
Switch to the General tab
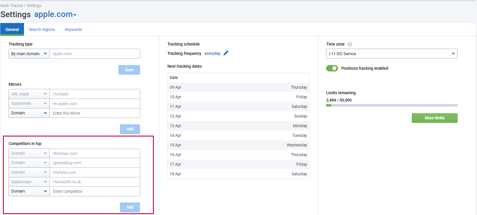12,29
